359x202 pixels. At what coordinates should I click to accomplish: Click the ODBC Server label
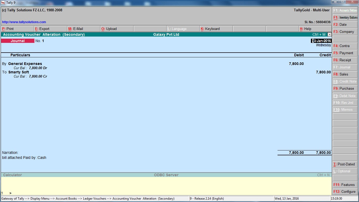(166, 175)
